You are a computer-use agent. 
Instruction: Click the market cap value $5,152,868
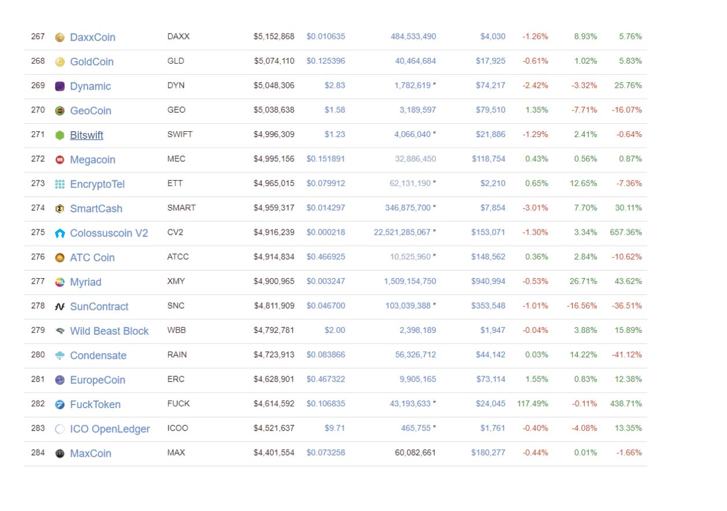click(274, 36)
